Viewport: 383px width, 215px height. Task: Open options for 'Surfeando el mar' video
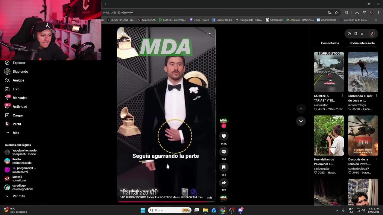coord(376,96)
